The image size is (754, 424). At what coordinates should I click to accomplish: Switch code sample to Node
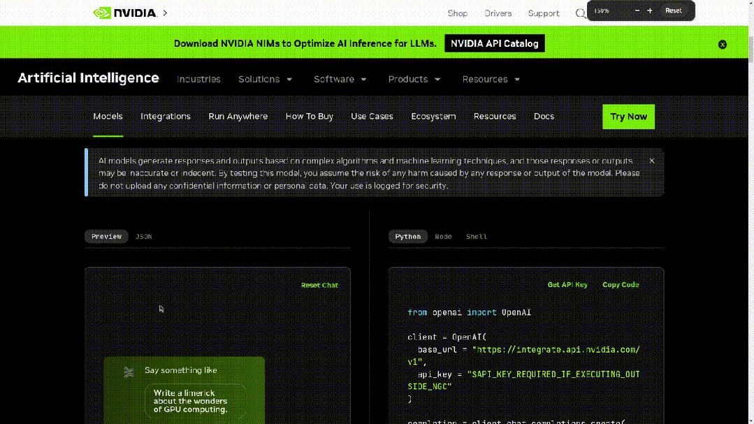pos(443,237)
